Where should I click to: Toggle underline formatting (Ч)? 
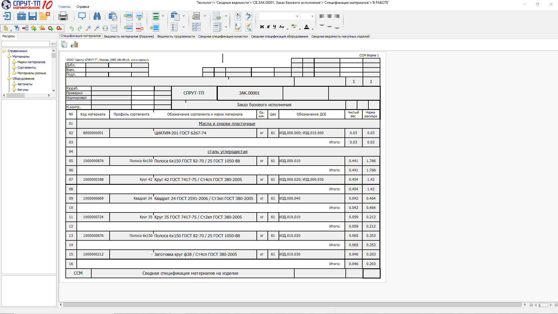click(x=274, y=27)
